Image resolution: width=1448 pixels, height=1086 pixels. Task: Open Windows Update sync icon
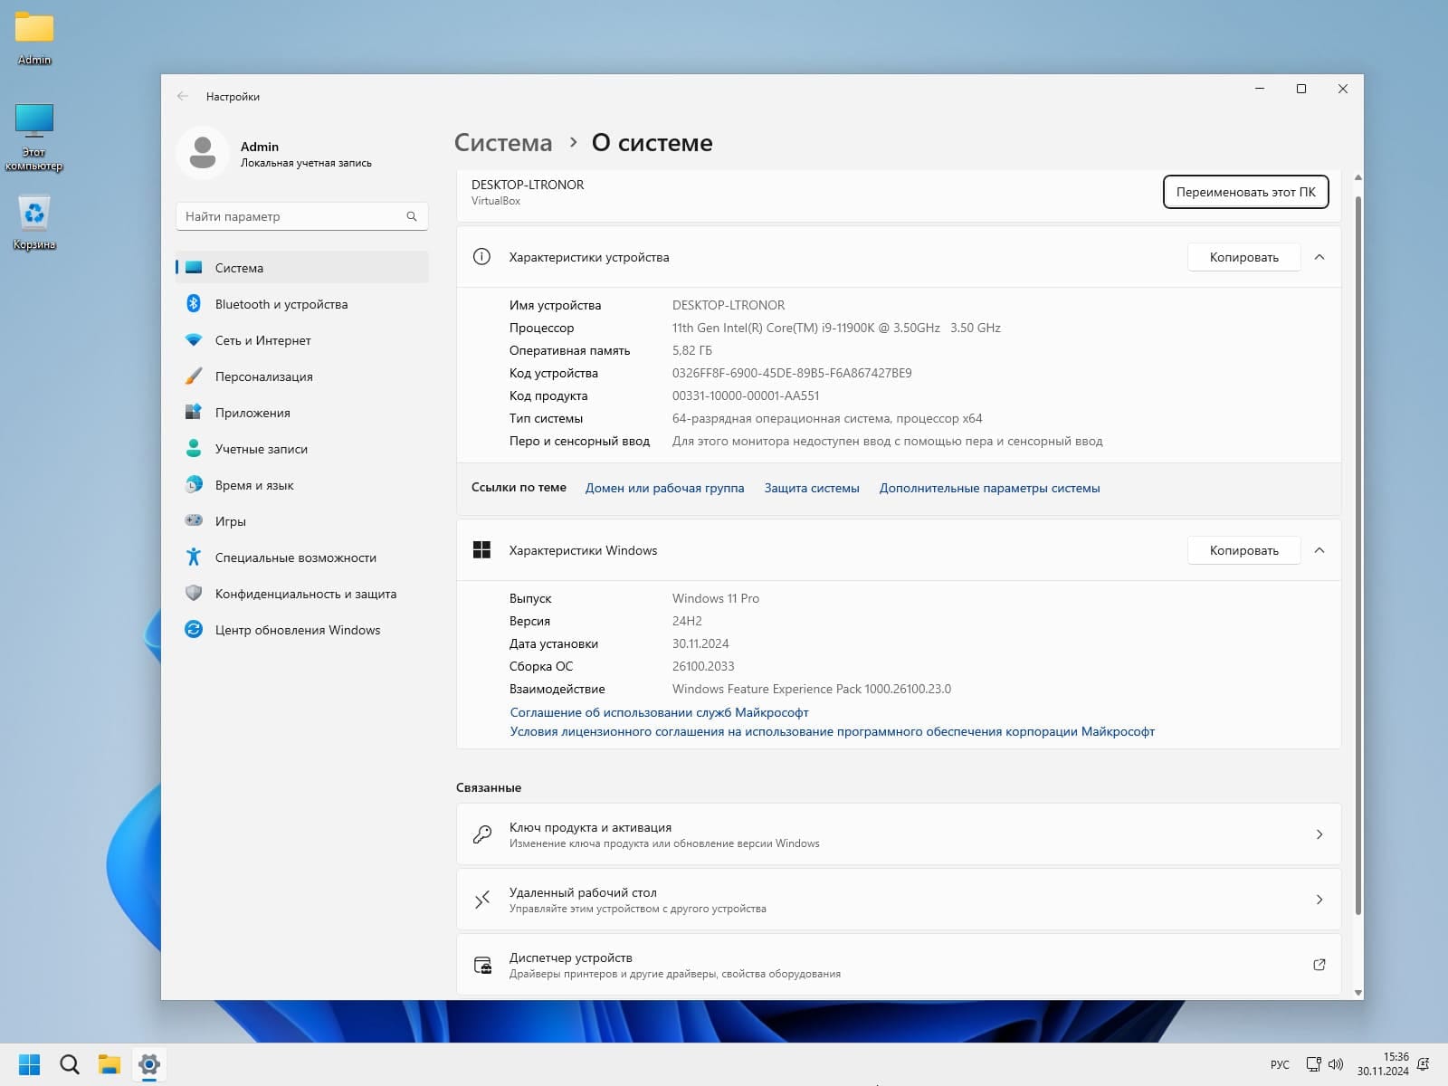coord(194,630)
